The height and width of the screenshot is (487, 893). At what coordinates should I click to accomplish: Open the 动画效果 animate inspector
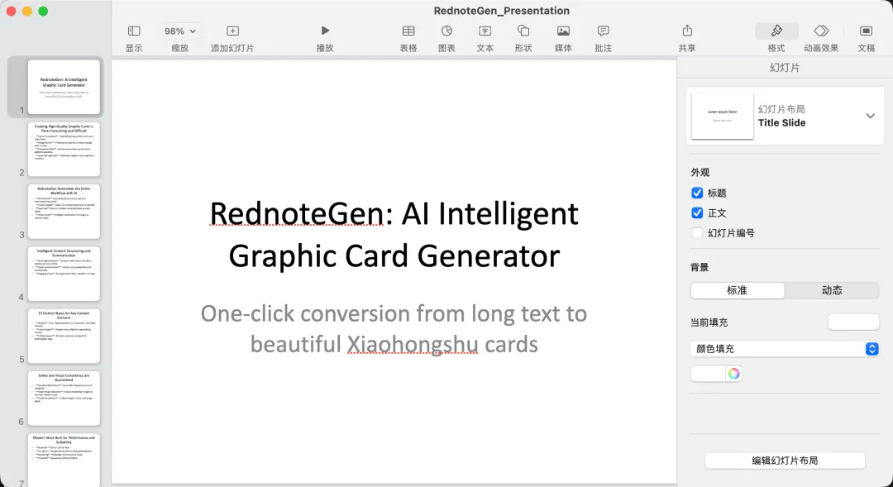point(821,31)
